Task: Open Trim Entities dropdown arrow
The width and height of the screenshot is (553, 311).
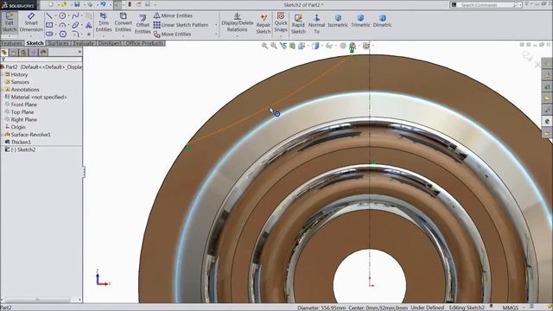Action: [104, 36]
